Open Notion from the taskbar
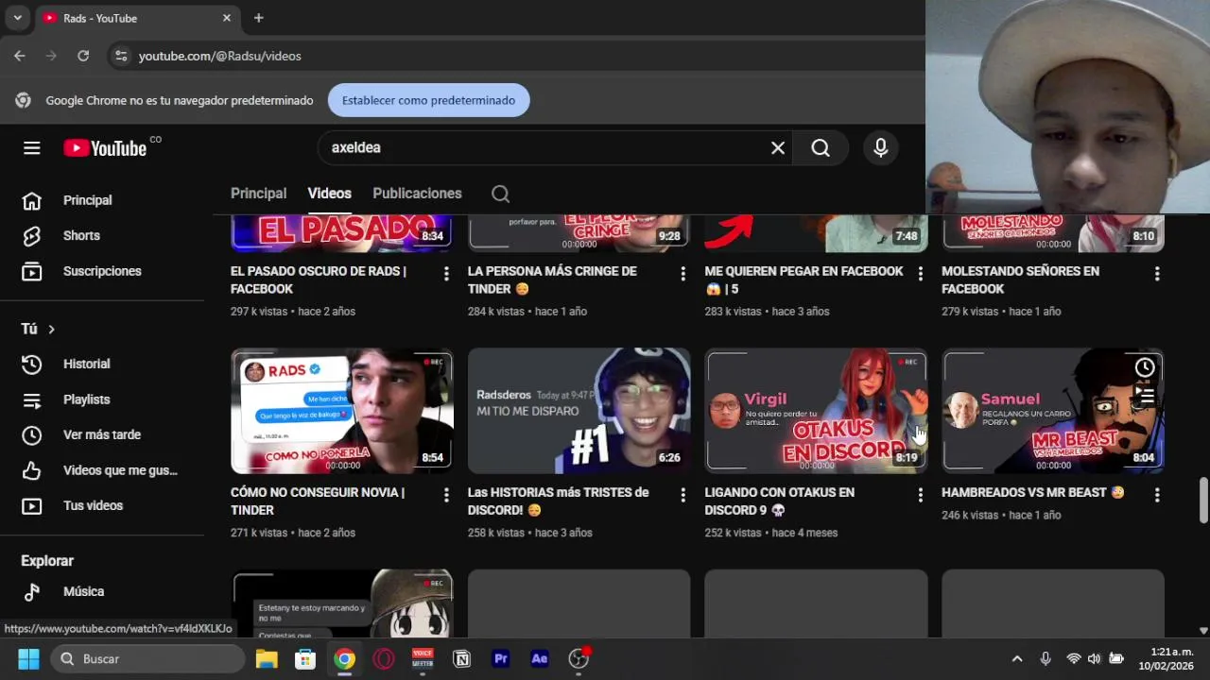Image resolution: width=1210 pixels, height=680 pixels. click(462, 659)
